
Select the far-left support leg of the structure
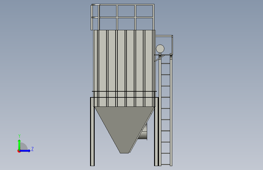pyautogui.click(x=92, y=132)
